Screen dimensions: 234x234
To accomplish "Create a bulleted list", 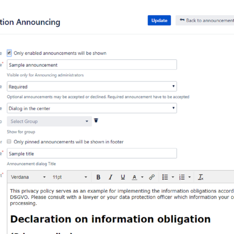I will coord(165,177).
